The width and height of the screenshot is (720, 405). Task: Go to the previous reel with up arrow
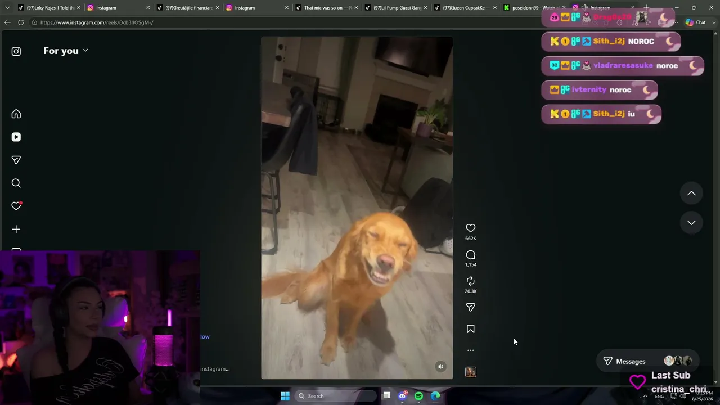point(691,193)
